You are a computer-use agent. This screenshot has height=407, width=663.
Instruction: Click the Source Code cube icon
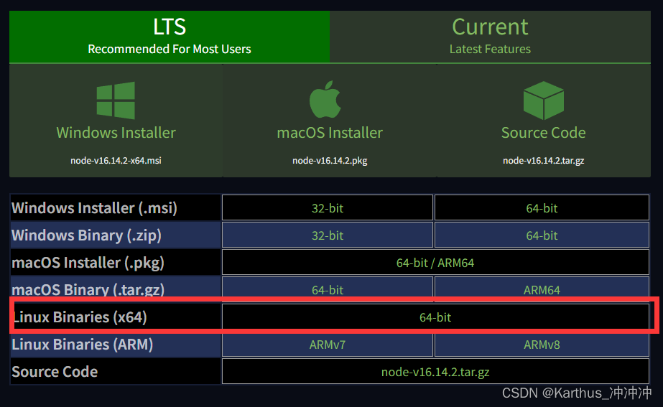pos(543,100)
